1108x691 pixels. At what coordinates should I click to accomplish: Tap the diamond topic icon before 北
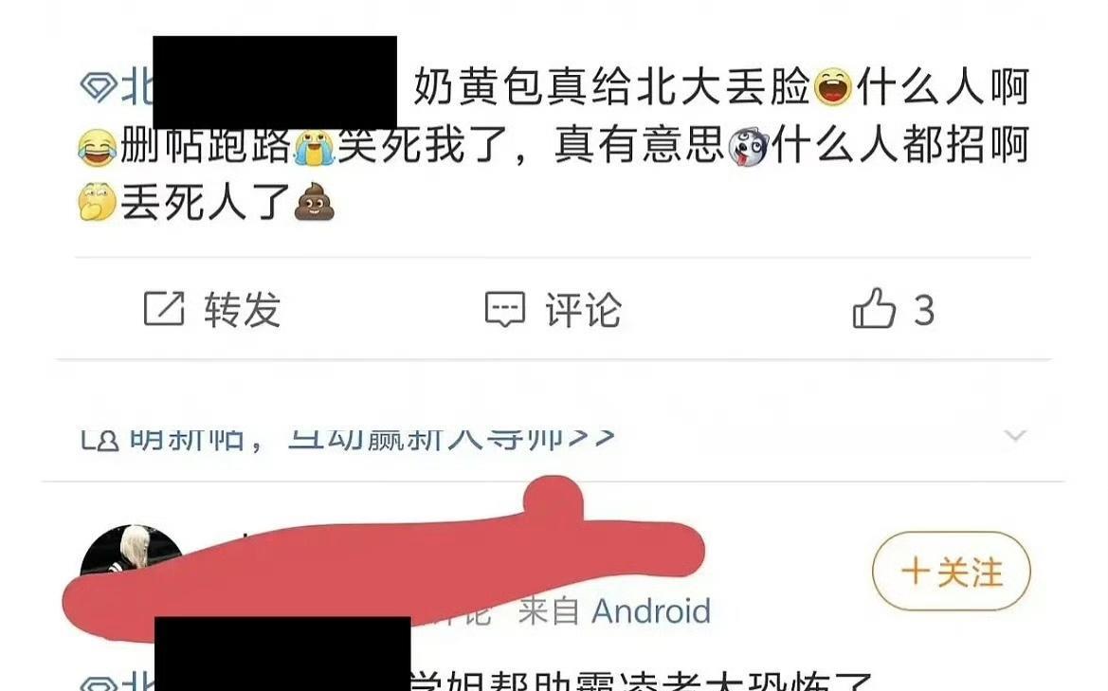(x=99, y=87)
